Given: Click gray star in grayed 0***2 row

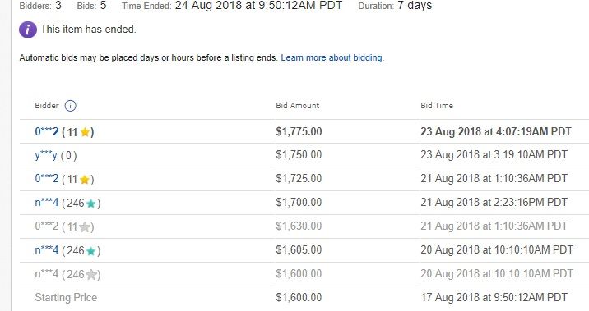Looking at the screenshot, I should (85, 227).
